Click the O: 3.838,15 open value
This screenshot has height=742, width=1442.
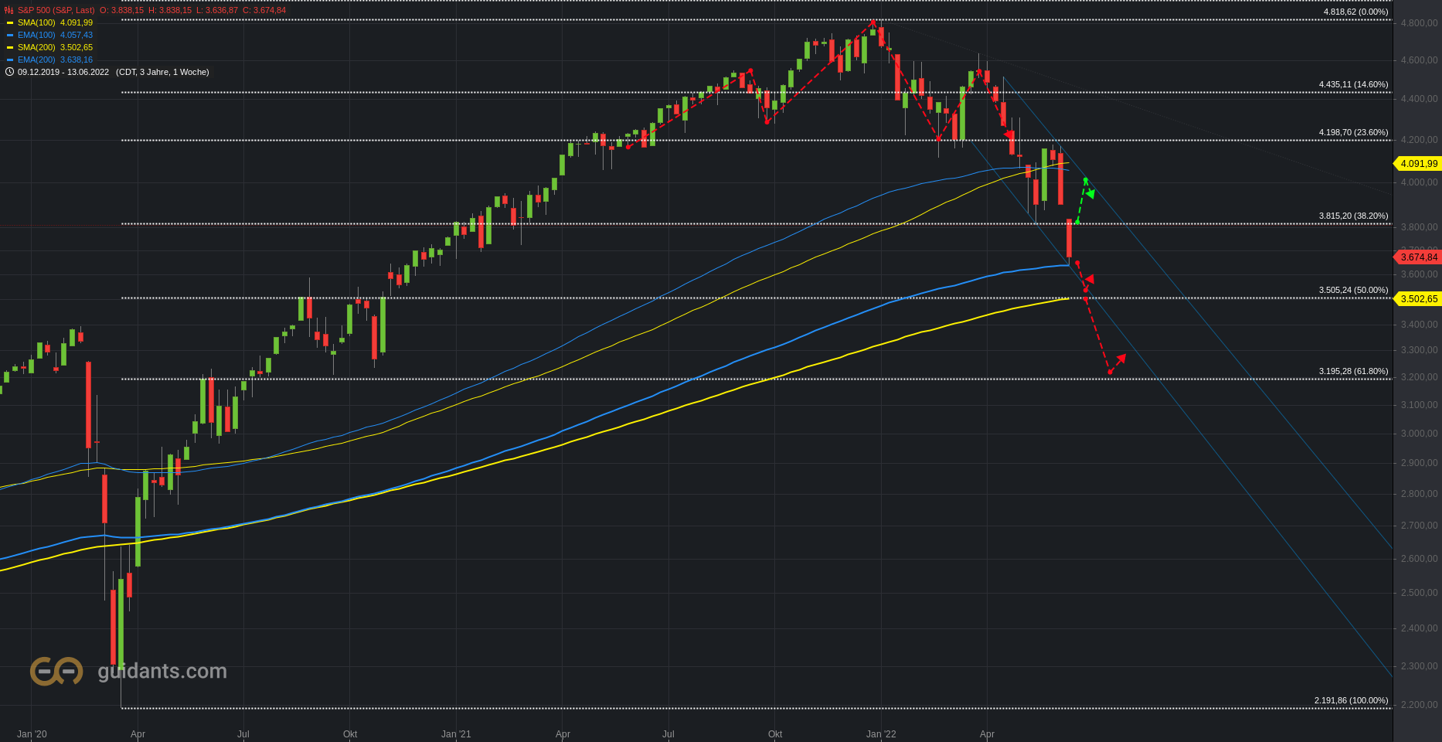click(121, 10)
